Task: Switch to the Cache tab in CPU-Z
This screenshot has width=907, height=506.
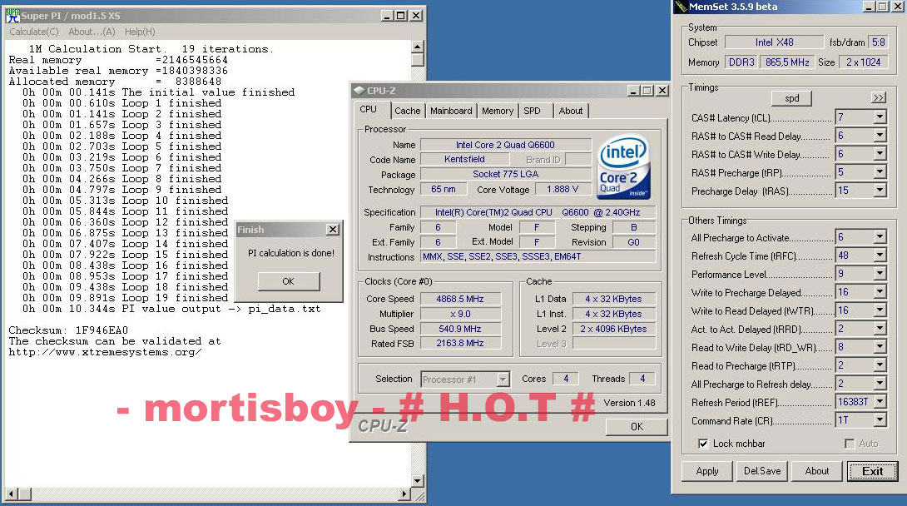Action: [x=407, y=111]
